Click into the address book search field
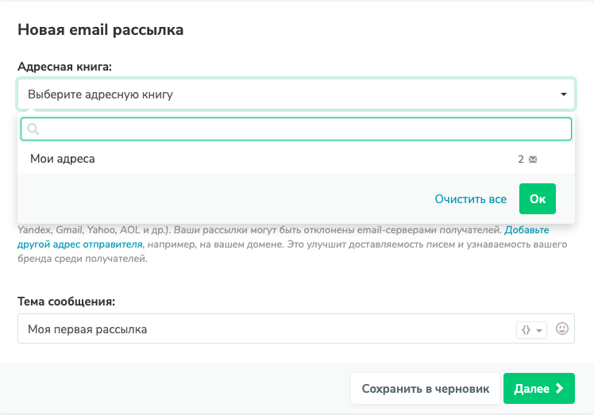This screenshot has height=415, width=594. pyautogui.click(x=302, y=129)
